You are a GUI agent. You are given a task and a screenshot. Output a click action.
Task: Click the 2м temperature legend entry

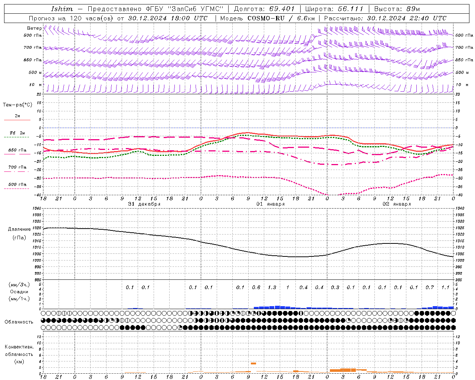(17, 116)
